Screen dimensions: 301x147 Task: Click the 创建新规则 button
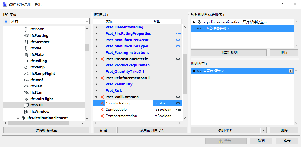[x=229, y=53]
